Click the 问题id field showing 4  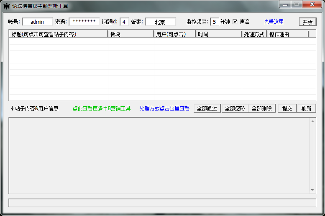click(x=124, y=22)
